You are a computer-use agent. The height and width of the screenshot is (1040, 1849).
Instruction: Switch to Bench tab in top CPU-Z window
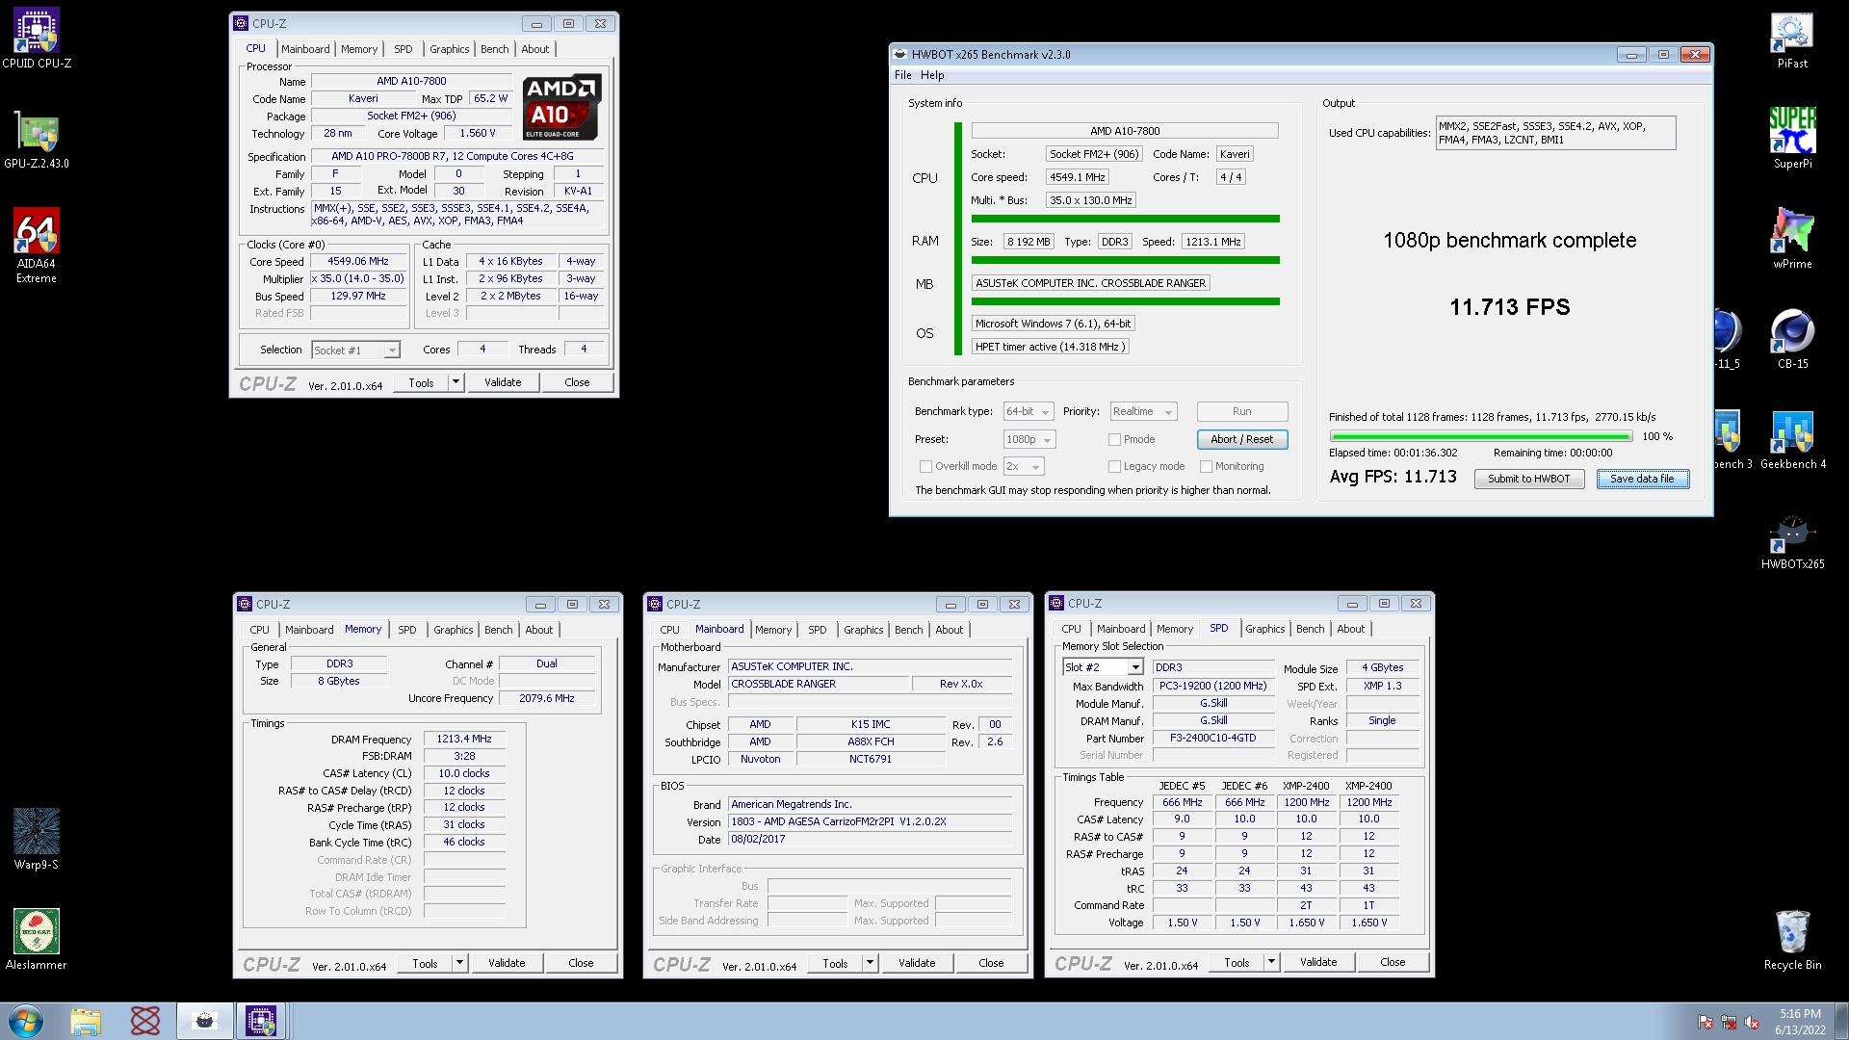(495, 49)
